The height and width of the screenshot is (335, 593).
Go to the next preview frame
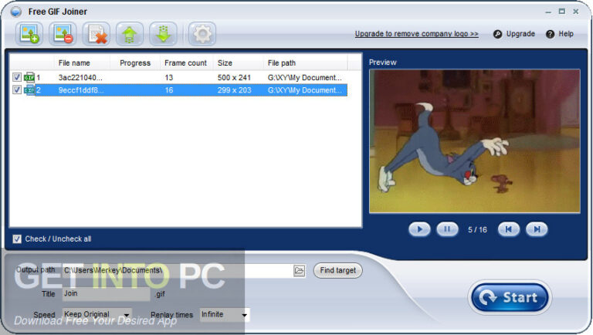point(537,229)
